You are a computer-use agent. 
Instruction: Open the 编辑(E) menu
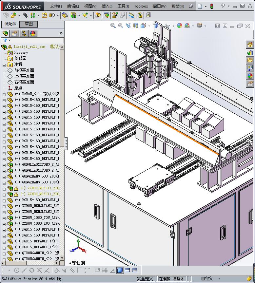tap(73, 6)
